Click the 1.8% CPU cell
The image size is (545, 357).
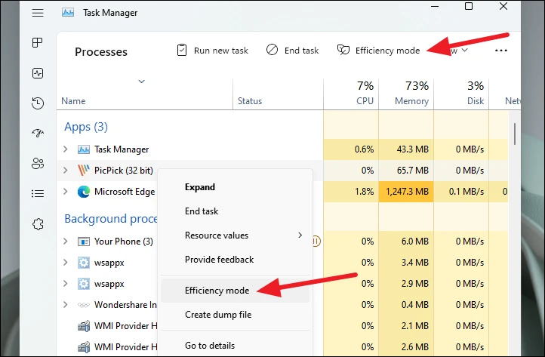(351, 192)
